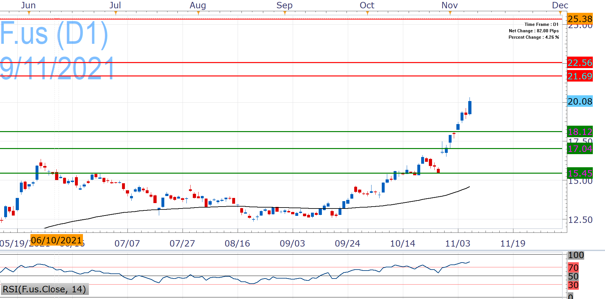Select the RSI 70 overbought level label
This screenshot has width=605, height=299.
point(573,268)
